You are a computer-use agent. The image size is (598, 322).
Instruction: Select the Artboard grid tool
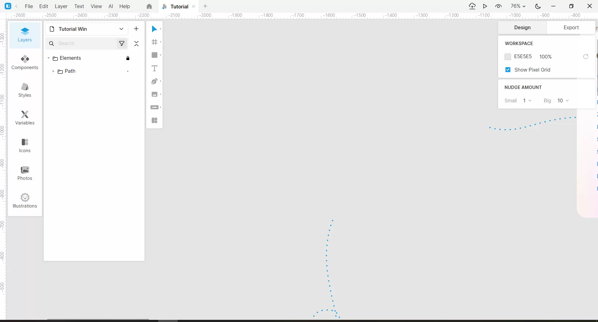pyautogui.click(x=155, y=42)
